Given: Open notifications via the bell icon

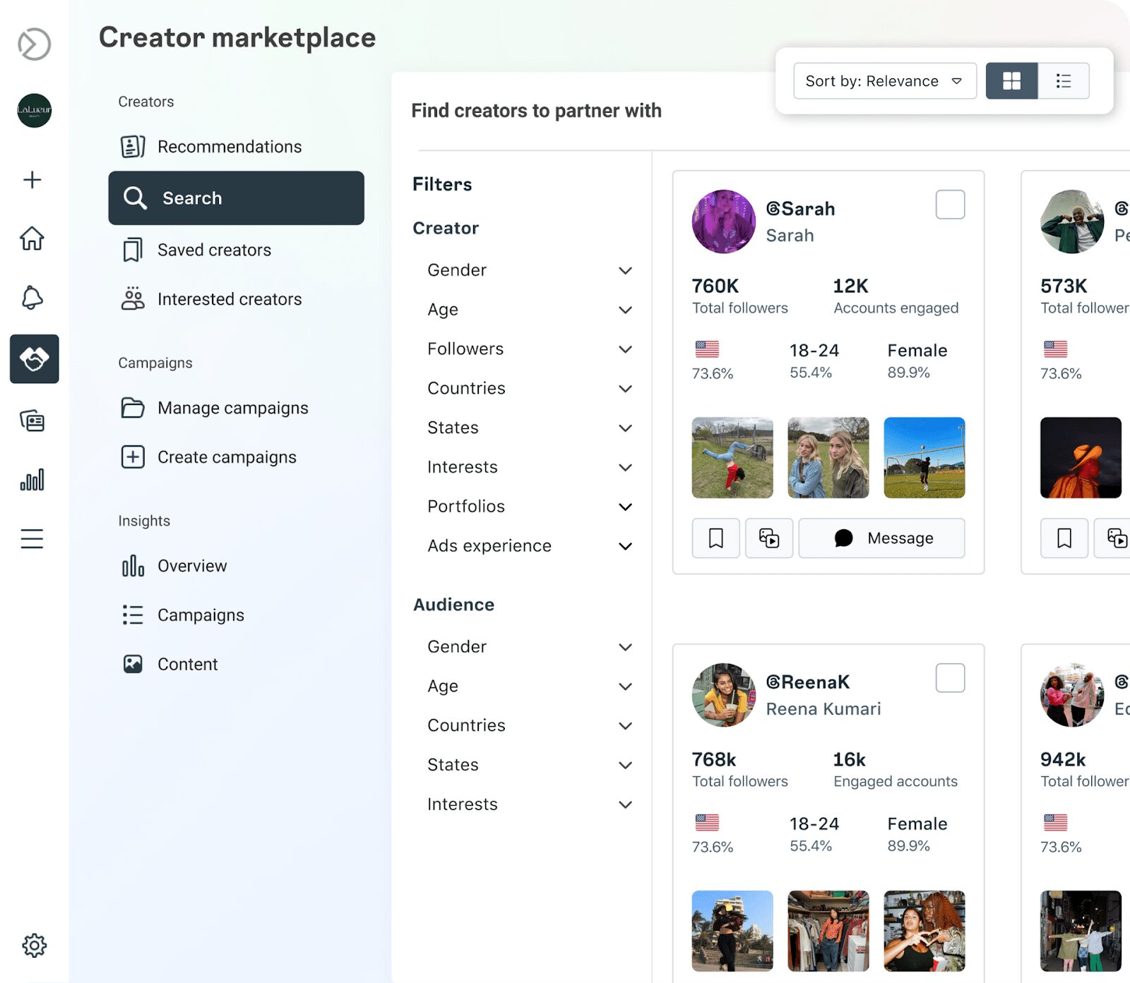Looking at the screenshot, I should coord(32,298).
